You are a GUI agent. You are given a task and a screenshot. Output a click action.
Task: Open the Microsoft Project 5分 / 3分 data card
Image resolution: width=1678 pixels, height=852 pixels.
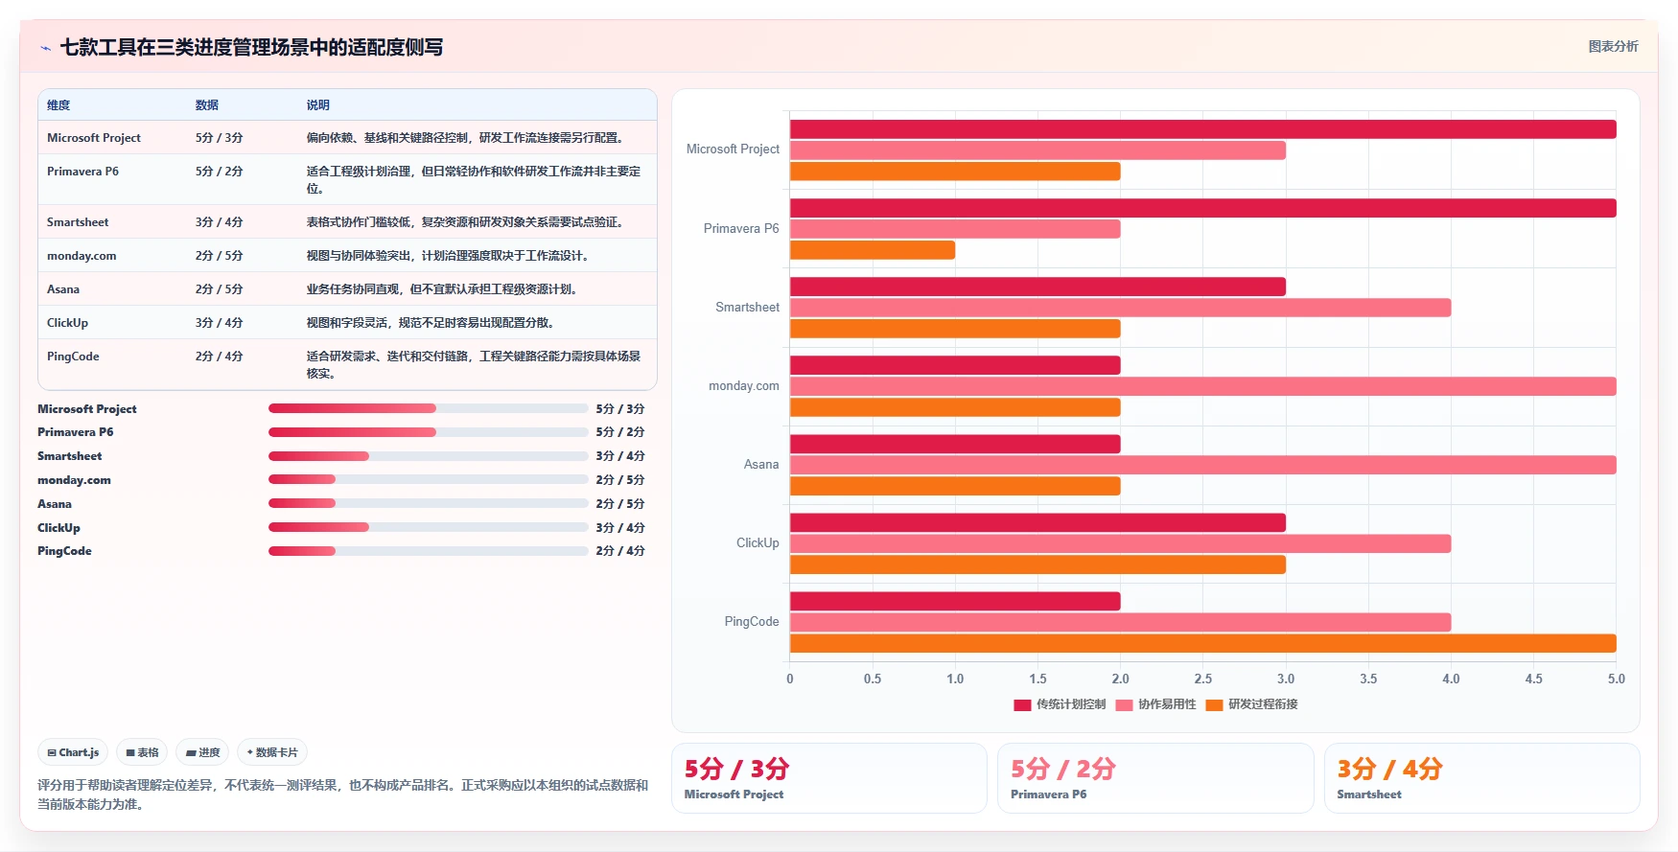pos(829,778)
